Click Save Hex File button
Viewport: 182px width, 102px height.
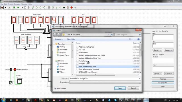coord(163,83)
